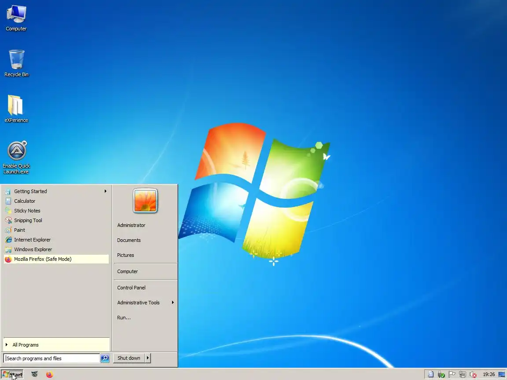The width and height of the screenshot is (507, 380).
Task: Click the Shut down button
Action: coord(129,358)
